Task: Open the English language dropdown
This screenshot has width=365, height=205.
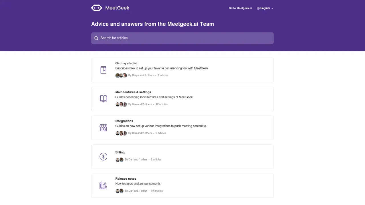Action: (265, 8)
